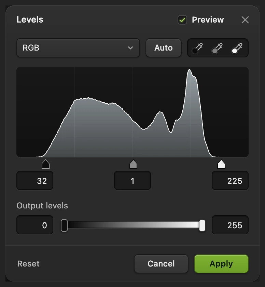Image resolution: width=265 pixels, height=287 pixels.
Task: Pick the black point eyedropper
Action: [197, 48]
